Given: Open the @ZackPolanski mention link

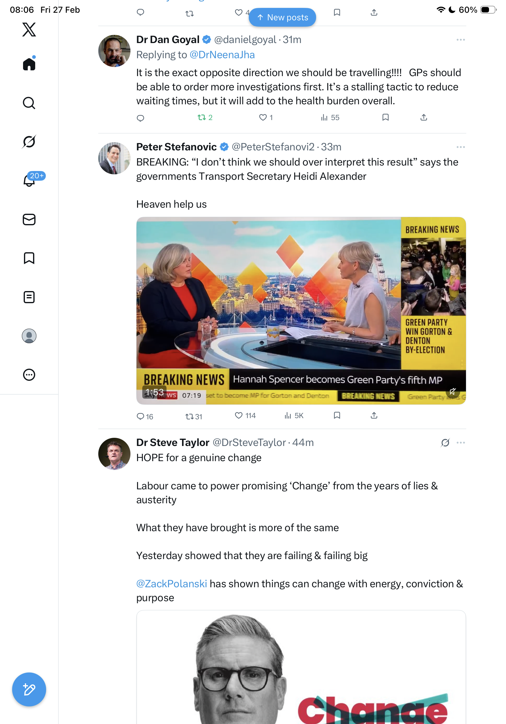Looking at the screenshot, I should point(172,584).
